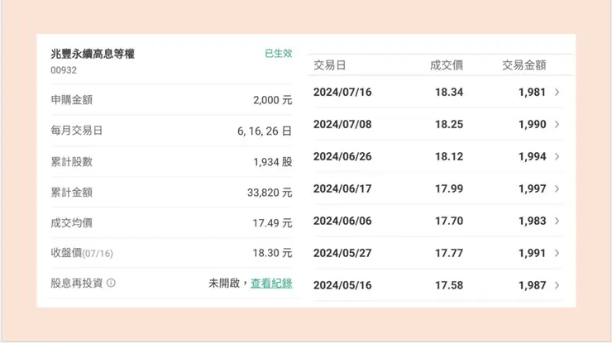Click the price 18.25
612x343 pixels.
449,124
